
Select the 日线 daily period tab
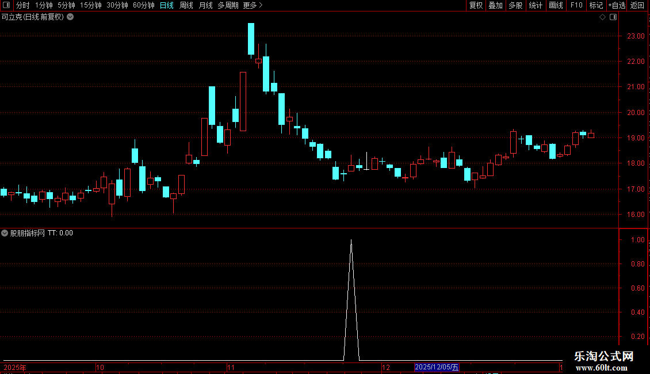[167, 5]
